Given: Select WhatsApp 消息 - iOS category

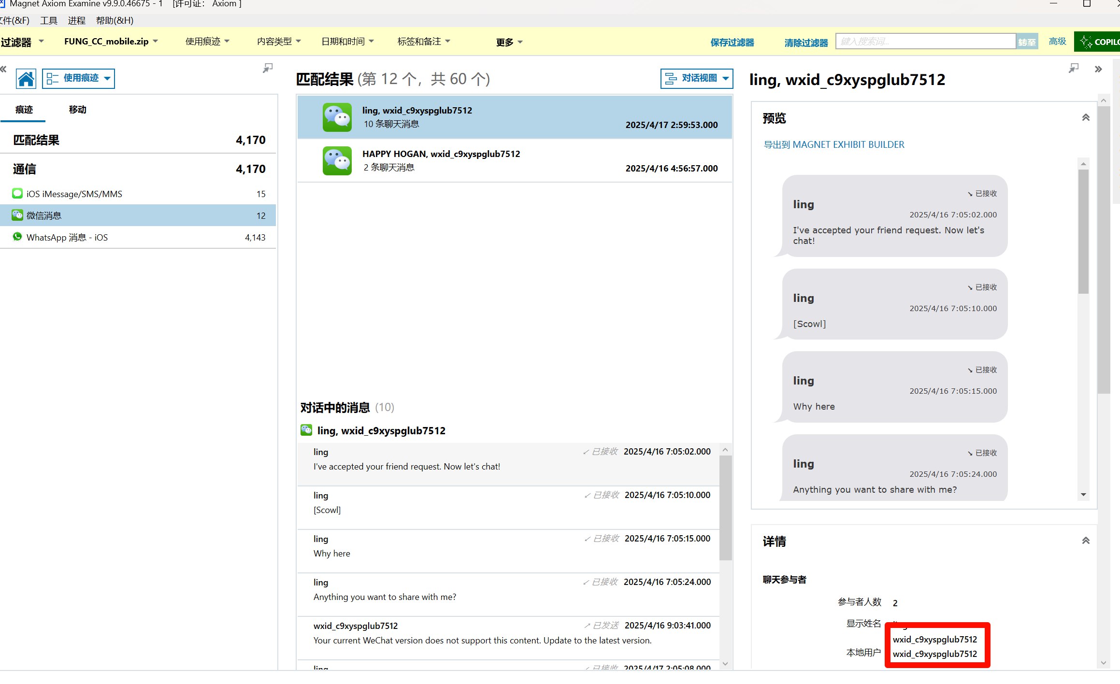Looking at the screenshot, I should point(67,237).
